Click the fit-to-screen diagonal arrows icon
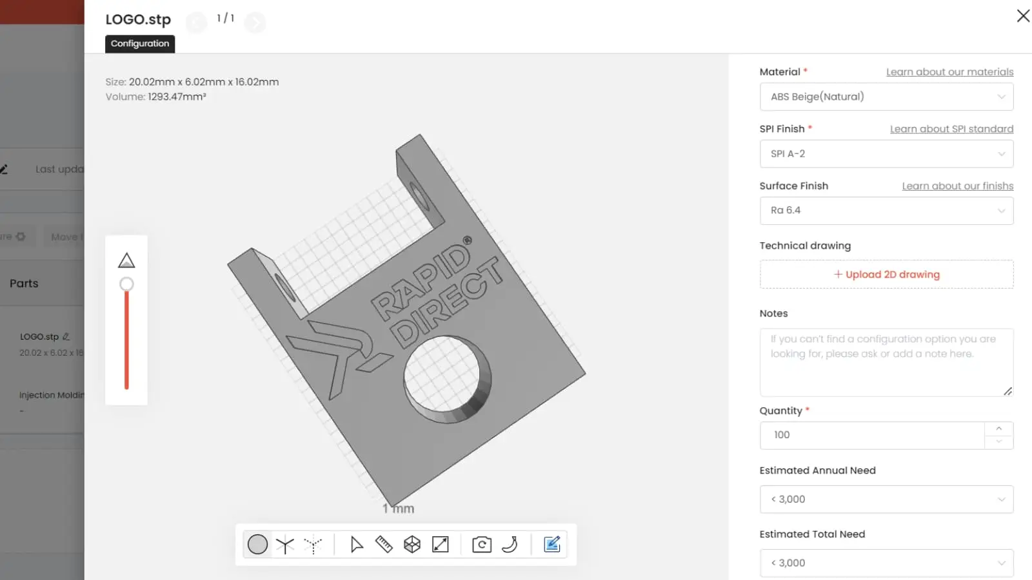This screenshot has width=1032, height=580. (441, 545)
